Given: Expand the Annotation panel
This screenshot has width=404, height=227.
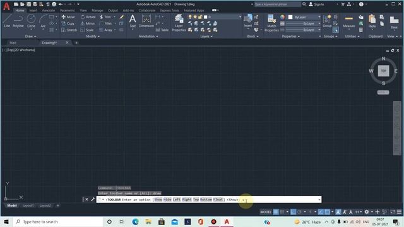Looking at the screenshot, I should click(148, 37).
